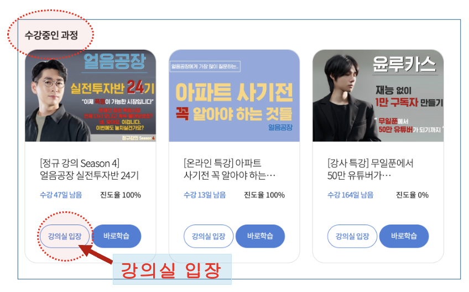Click 강의실 입장 for 얼음공장 실전투자반 24기
Viewport: 469px width, 292px height.
tap(65, 236)
